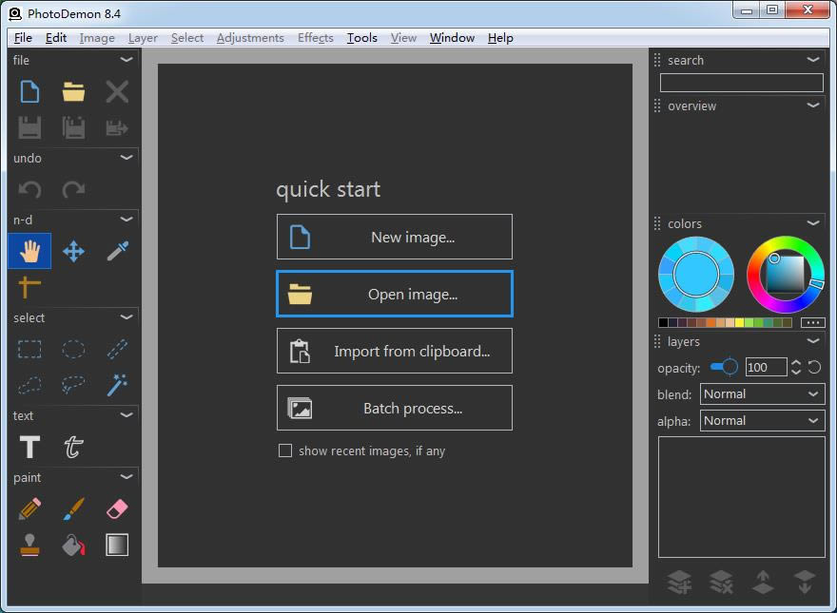Open the Help menu
This screenshot has width=837, height=613.
click(x=500, y=38)
